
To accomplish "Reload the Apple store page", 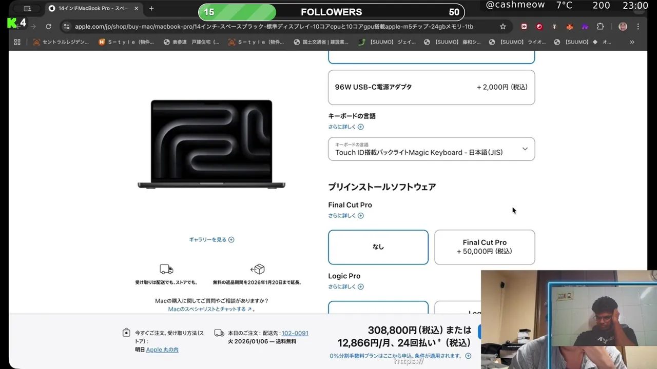I will (48, 27).
